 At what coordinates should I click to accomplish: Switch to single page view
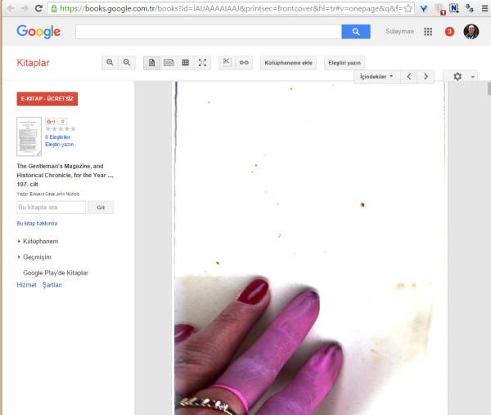(151, 63)
